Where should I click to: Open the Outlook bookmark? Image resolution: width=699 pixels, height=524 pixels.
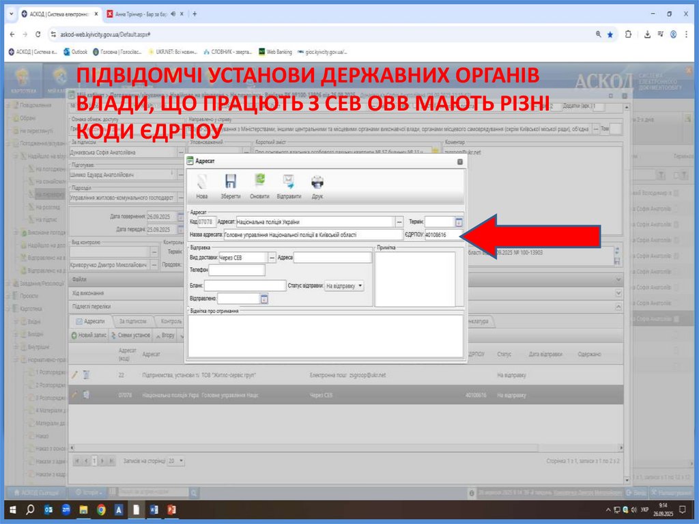pyautogui.click(x=75, y=52)
